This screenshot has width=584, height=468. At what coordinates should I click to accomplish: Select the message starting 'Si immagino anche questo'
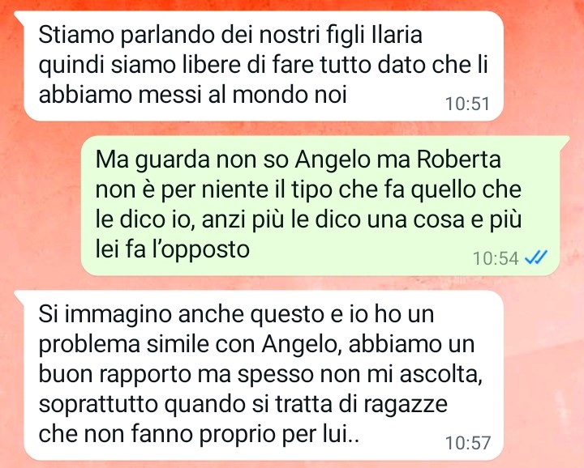point(259,376)
